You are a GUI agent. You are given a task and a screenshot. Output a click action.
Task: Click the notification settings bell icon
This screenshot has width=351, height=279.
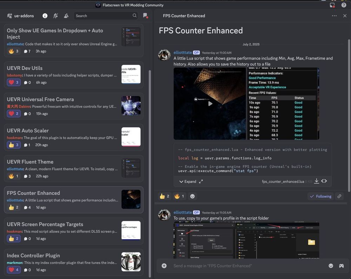point(55,16)
